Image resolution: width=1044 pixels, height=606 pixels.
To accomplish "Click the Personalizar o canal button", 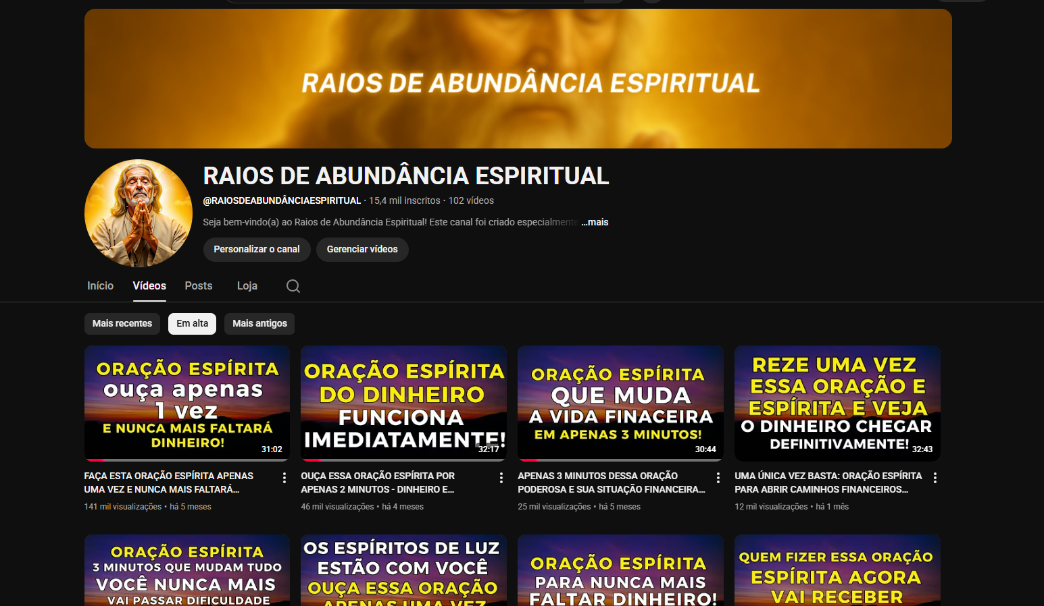I will pos(257,250).
